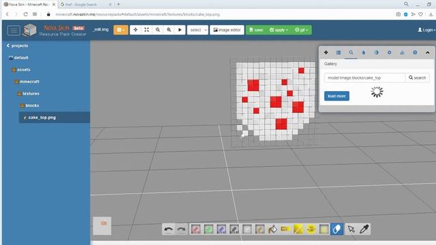Select the tan pencil brush tool
Screen dimensions: 436x245
pos(260,229)
